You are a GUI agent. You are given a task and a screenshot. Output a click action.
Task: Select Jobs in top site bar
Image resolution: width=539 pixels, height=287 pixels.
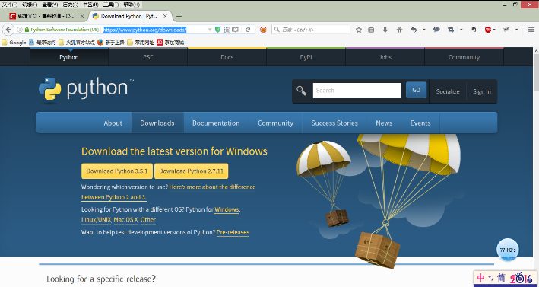pyautogui.click(x=385, y=57)
